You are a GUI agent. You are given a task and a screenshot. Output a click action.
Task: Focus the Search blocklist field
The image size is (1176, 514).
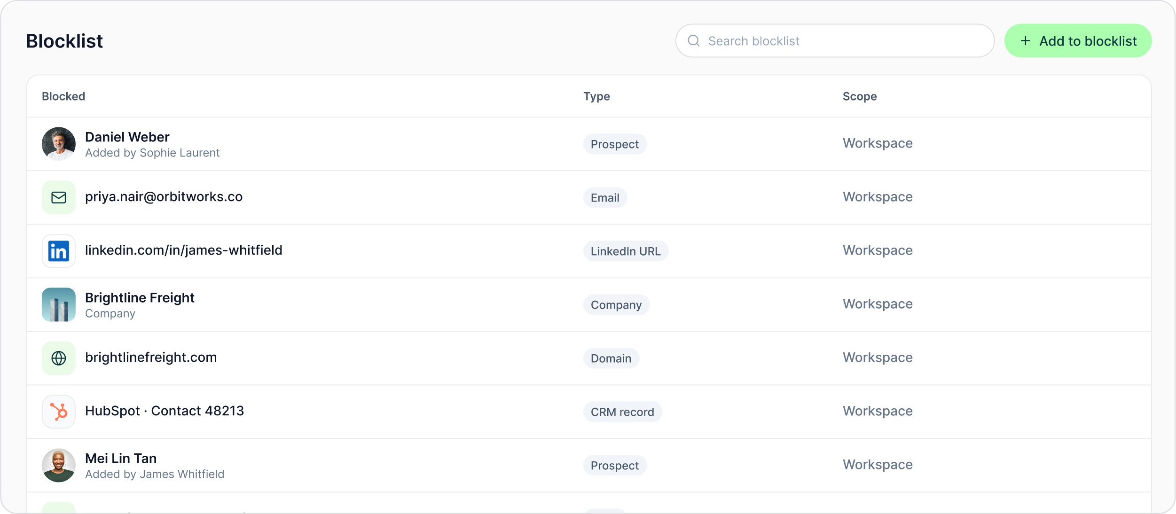(x=835, y=41)
